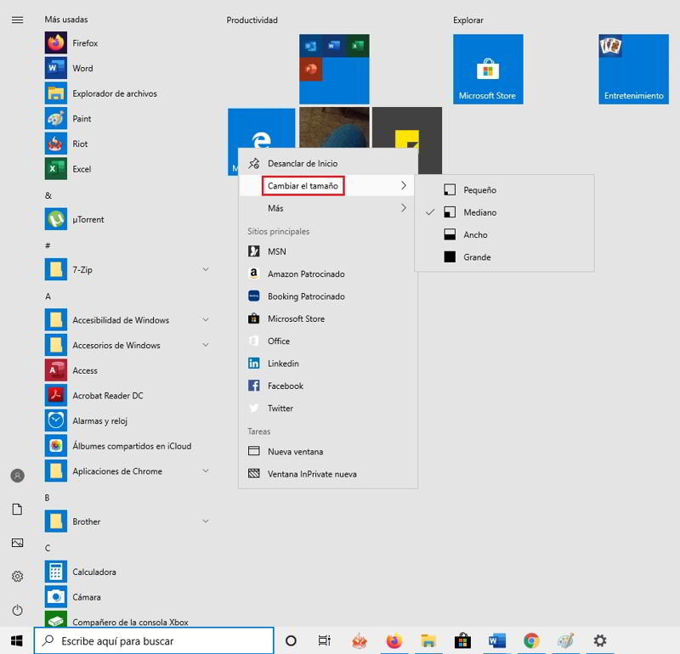The width and height of the screenshot is (680, 654).
Task: Open Ventana InPrivate nueva
Action: click(312, 474)
